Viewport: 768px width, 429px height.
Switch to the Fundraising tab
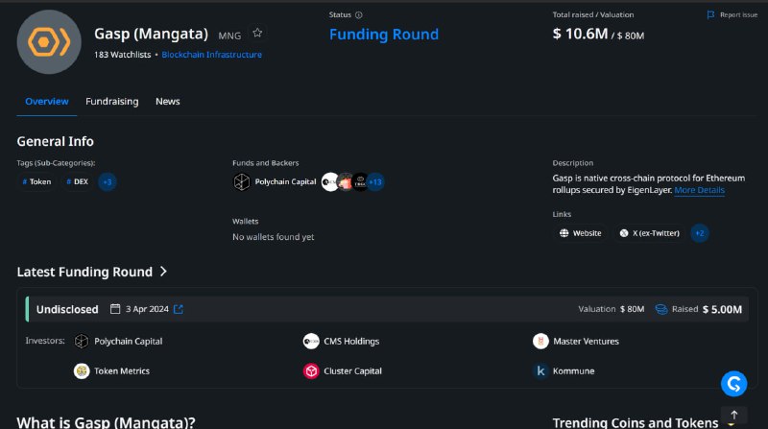pos(112,102)
